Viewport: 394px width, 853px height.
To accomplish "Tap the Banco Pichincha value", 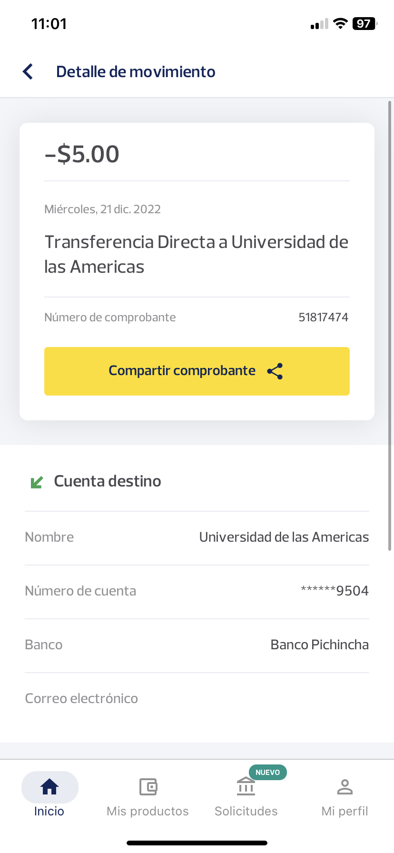I will click(319, 645).
